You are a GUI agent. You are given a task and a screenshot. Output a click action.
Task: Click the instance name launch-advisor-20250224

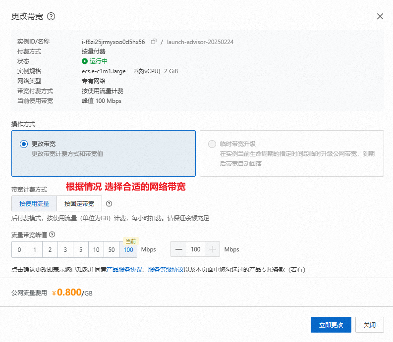tap(200, 42)
